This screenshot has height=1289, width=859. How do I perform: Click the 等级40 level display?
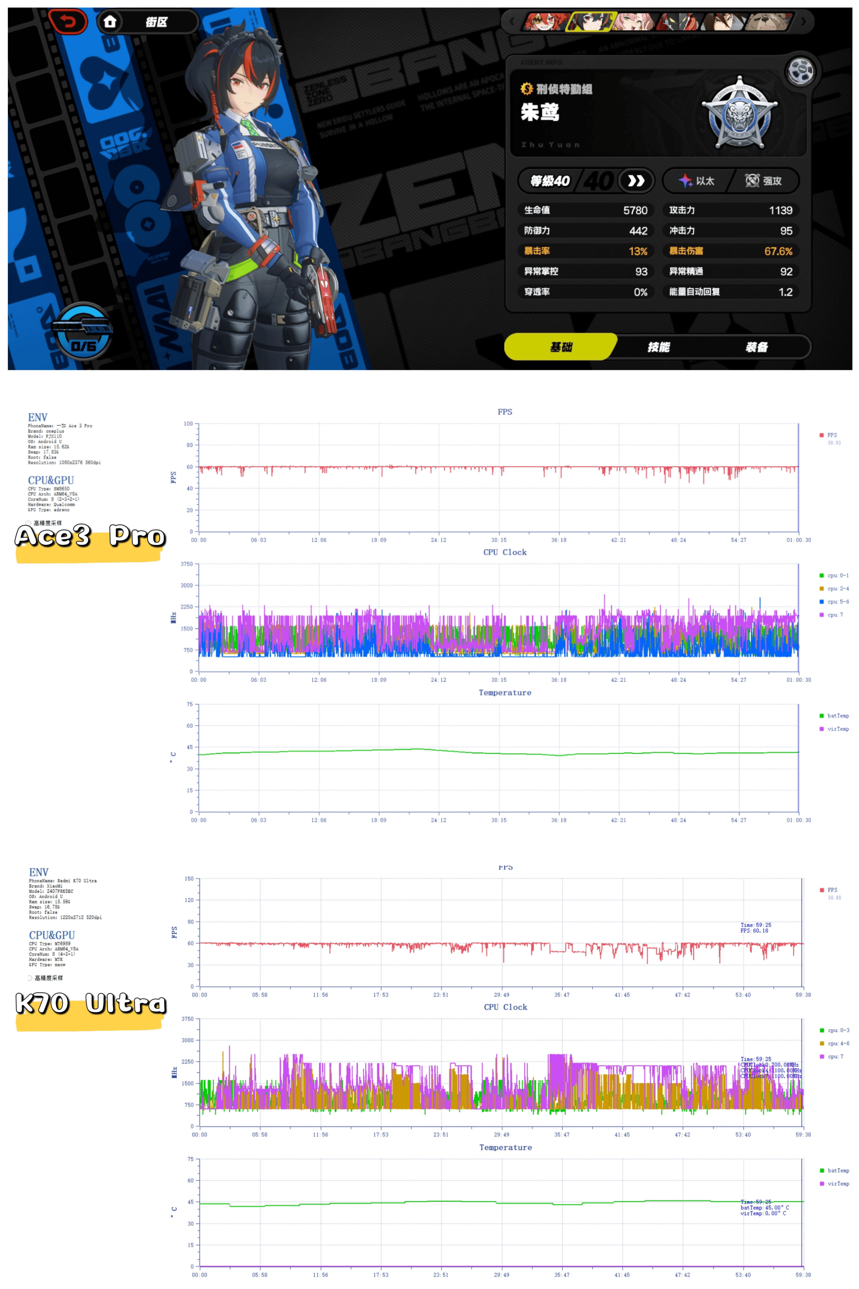coord(550,181)
